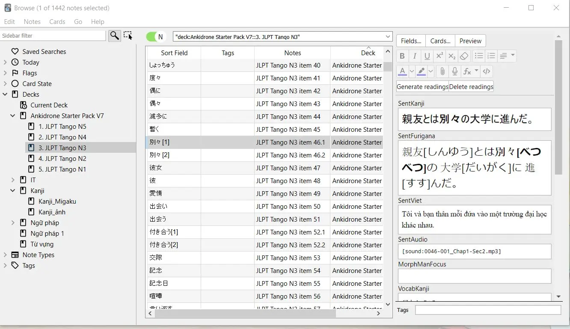The image size is (570, 329).
Task: Insert an unordered list in the editor
Action: click(478, 56)
